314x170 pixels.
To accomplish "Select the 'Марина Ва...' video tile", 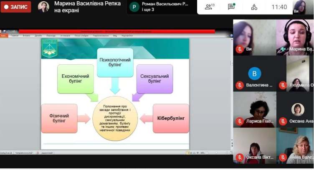I will click(295, 38).
